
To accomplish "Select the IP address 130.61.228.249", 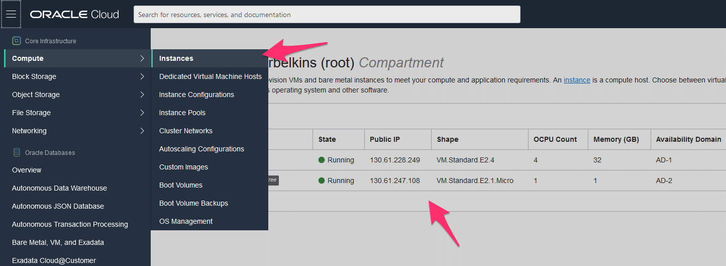I will [395, 160].
